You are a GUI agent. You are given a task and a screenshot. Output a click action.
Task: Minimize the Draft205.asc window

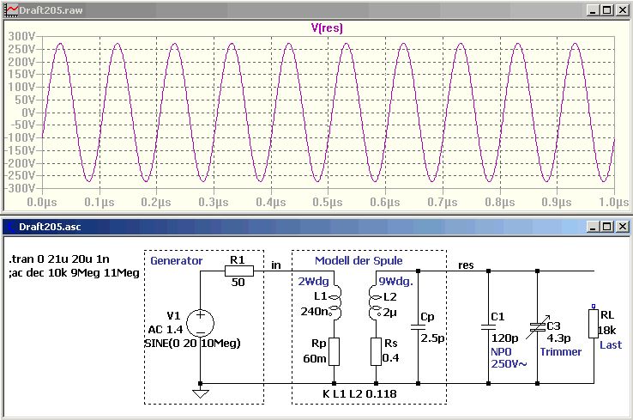tap(593, 227)
